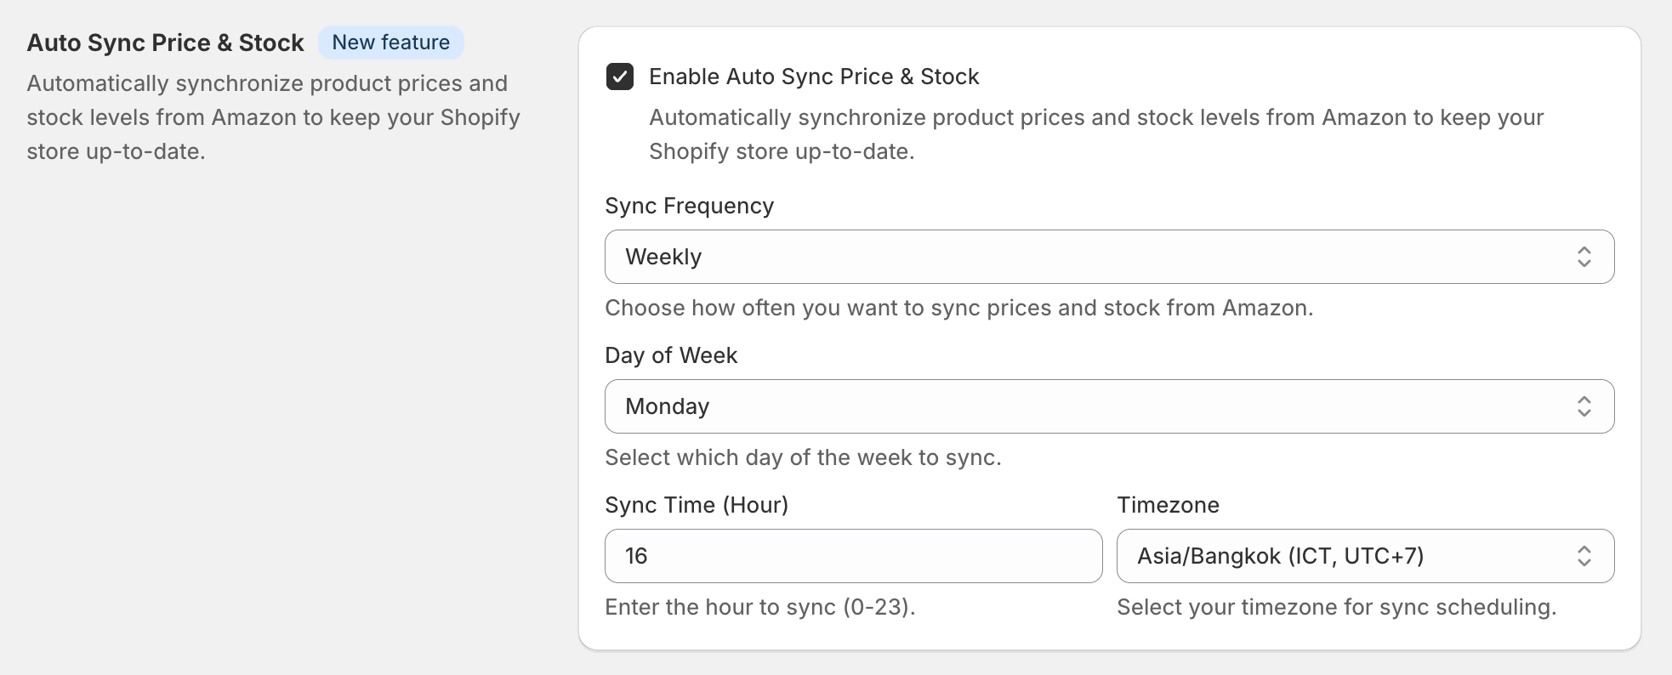Image resolution: width=1672 pixels, height=675 pixels.
Task: Click the chevron icon in the Timezone select
Action: [x=1584, y=556]
